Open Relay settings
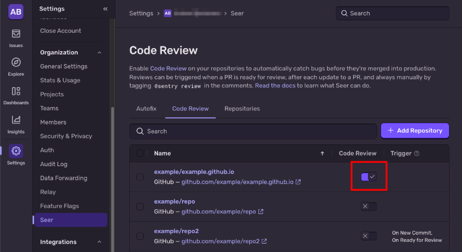The width and height of the screenshot is (462, 252). 48,192
